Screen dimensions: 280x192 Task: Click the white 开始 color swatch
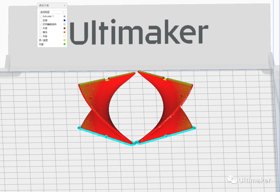coord(65,36)
